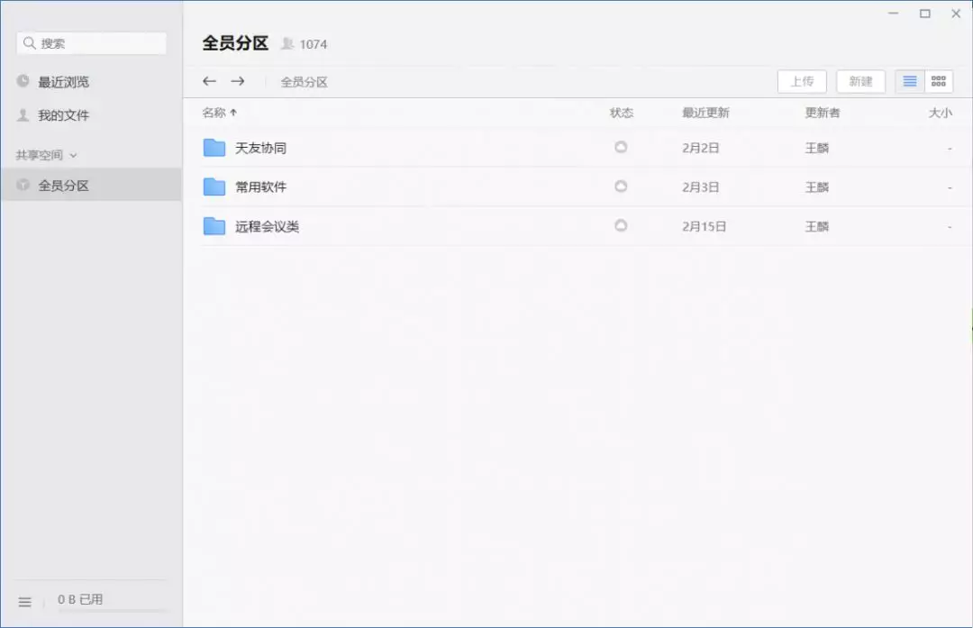The image size is (973, 628).
Task: Click cloud status icon for 远程会议类
Action: tap(621, 226)
